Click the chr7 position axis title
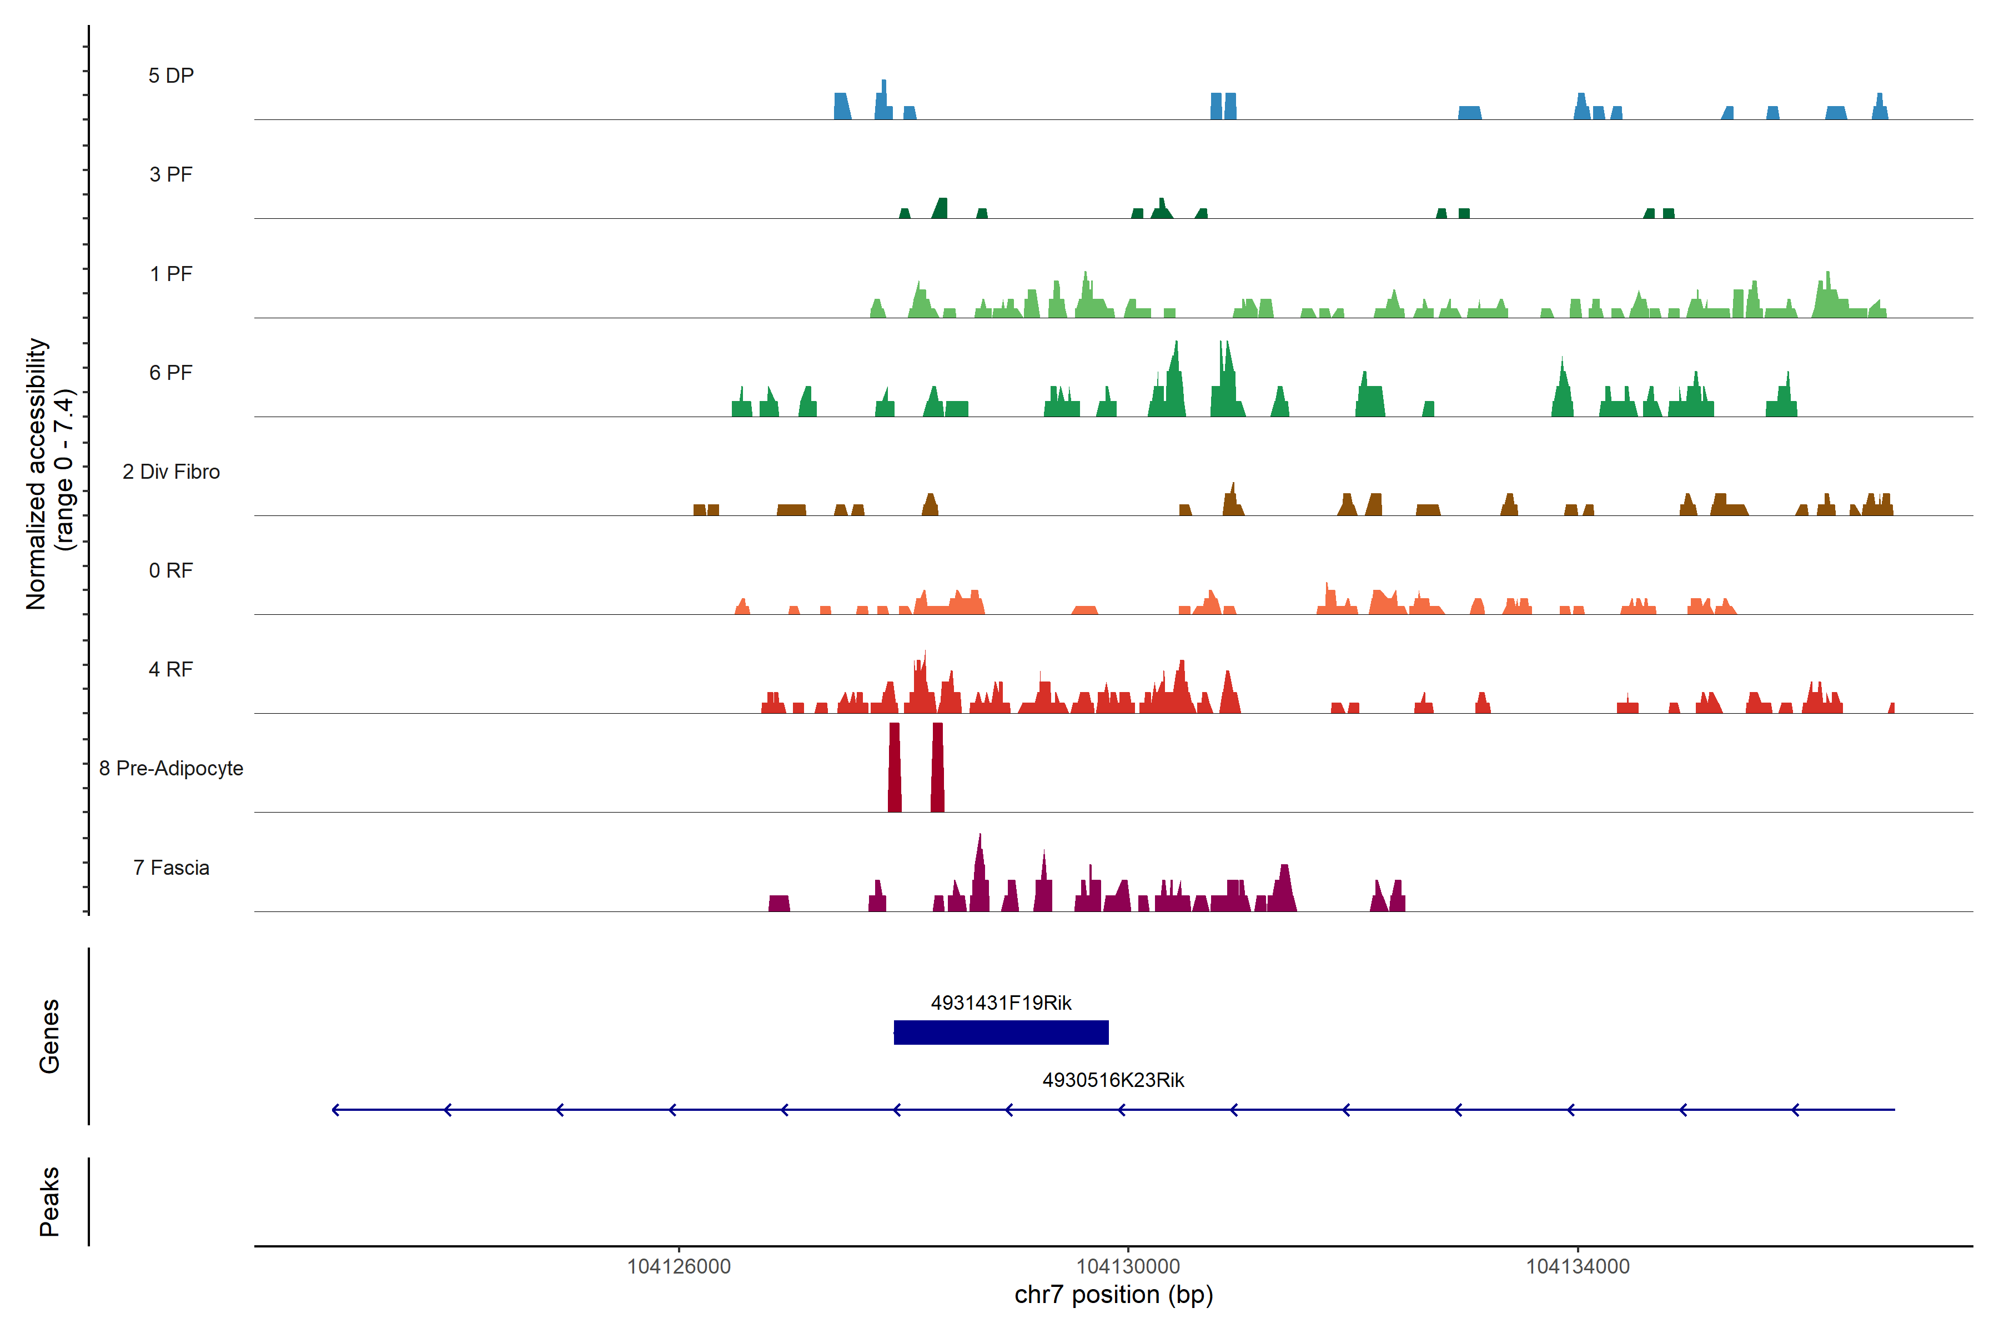This screenshot has width=1999, height=1333. click(x=1113, y=1295)
